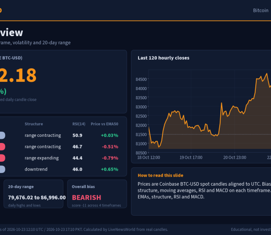Click the 'downtrend' structure cell
271x235 pixels.
click(36, 169)
